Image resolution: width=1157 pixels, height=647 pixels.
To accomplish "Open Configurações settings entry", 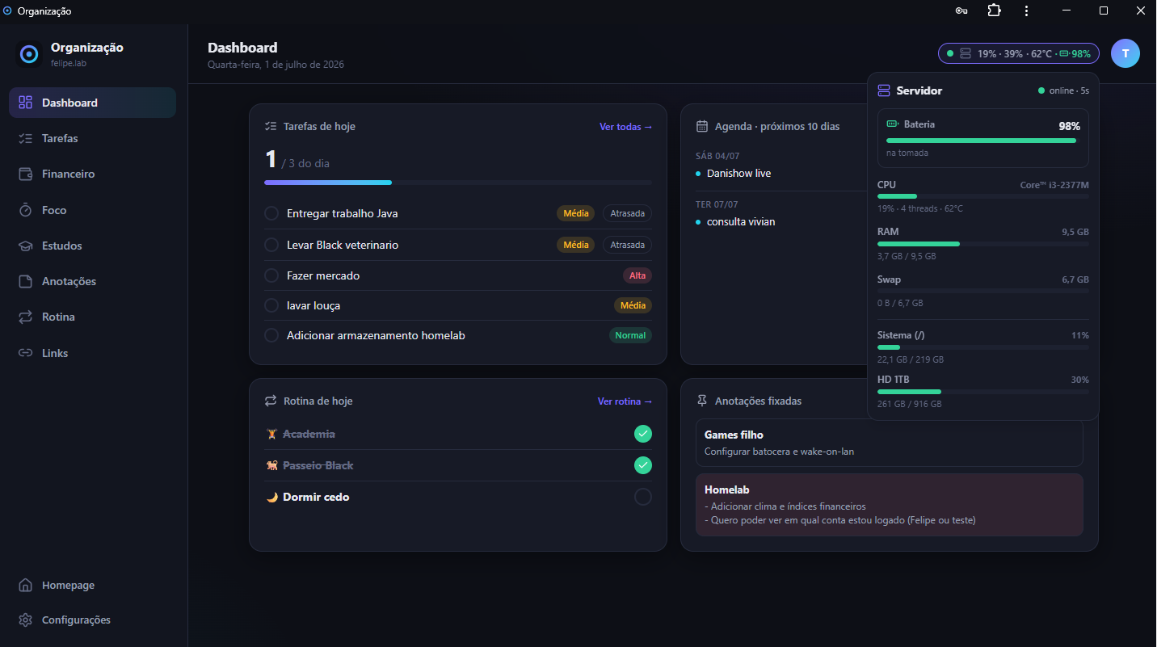I will [92, 620].
